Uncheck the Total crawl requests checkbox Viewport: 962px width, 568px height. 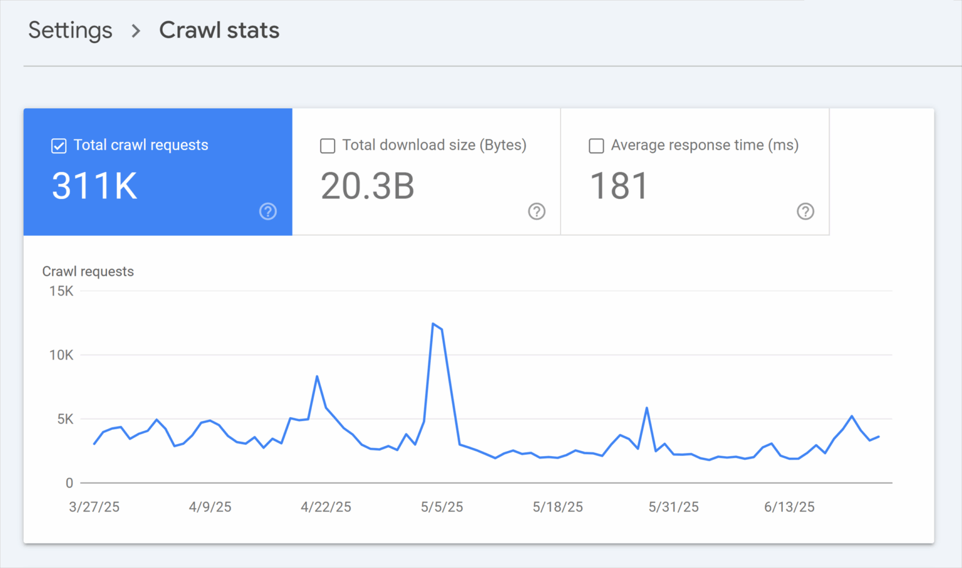pyautogui.click(x=58, y=145)
